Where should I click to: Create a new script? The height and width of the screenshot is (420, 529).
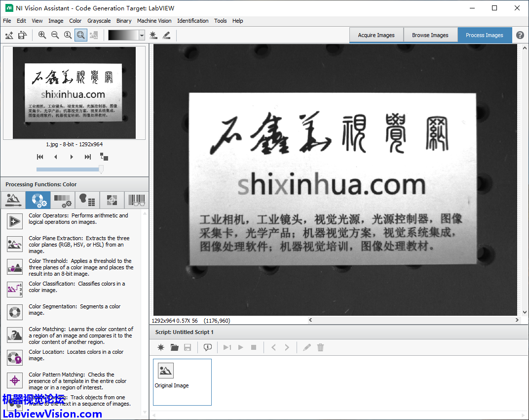pyautogui.click(x=161, y=347)
